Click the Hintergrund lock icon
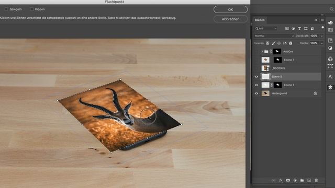The width and height of the screenshot is (335, 188). click(315, 93)
